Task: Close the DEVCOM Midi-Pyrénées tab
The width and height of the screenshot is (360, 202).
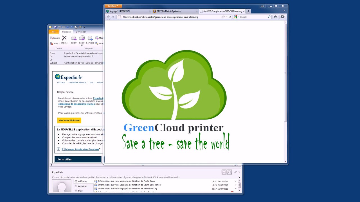Action: [197, 11]
